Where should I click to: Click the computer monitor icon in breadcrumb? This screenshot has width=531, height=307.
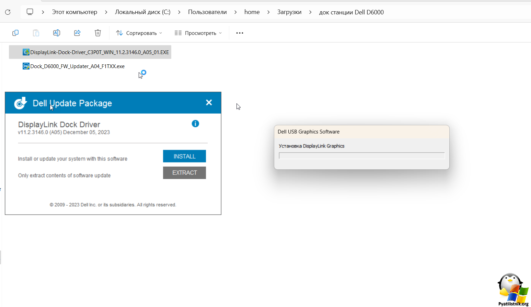pyautogui.click(x=30, y=12)
